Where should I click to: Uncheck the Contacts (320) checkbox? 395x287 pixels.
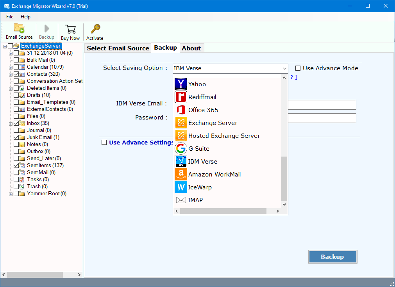pyautogui.click(x=16, y=74)
